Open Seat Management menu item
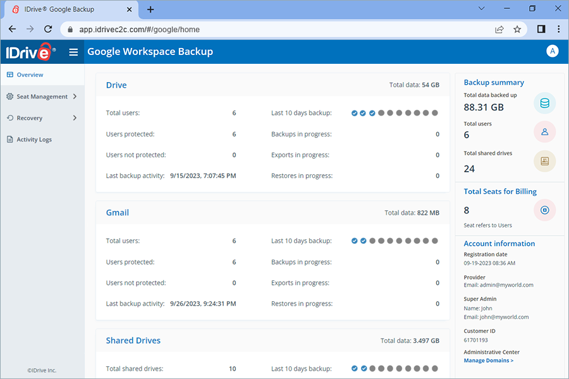This screenshot has height=379, width=569. pyautogui.click(x=42, y=97)
